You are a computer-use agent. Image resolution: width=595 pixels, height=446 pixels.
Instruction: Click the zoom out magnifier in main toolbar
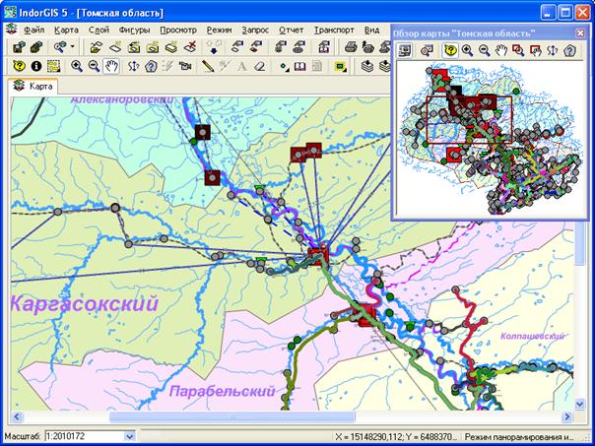94,66
